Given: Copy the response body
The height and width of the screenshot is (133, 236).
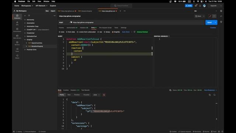Looking at the screenshot, I should (x=210, y=95).
